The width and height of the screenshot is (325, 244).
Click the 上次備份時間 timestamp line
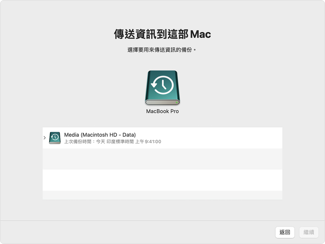(x=112, y=142)
